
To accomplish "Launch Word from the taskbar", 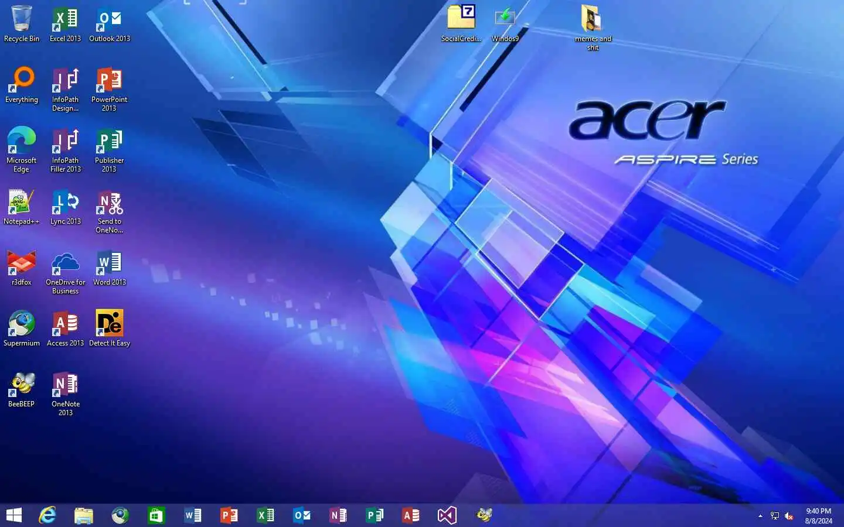I will coord(193,515).
